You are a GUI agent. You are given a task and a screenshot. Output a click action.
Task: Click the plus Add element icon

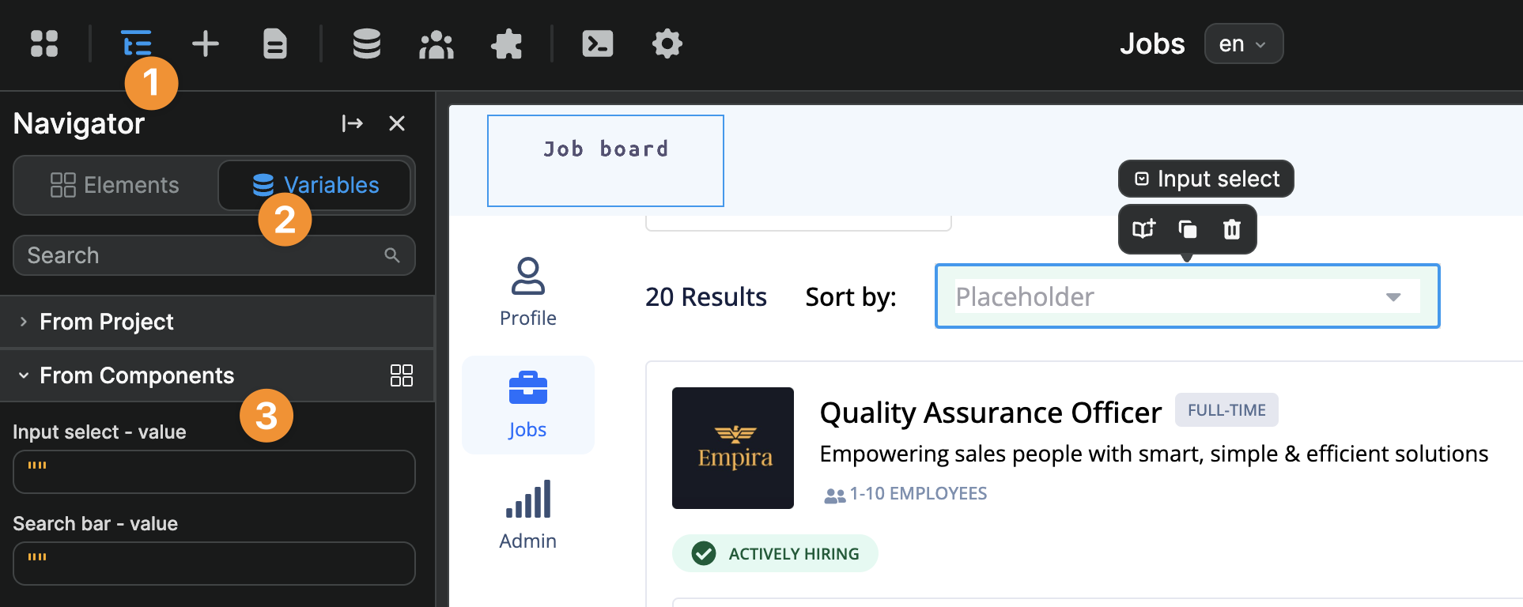point(206,43)
